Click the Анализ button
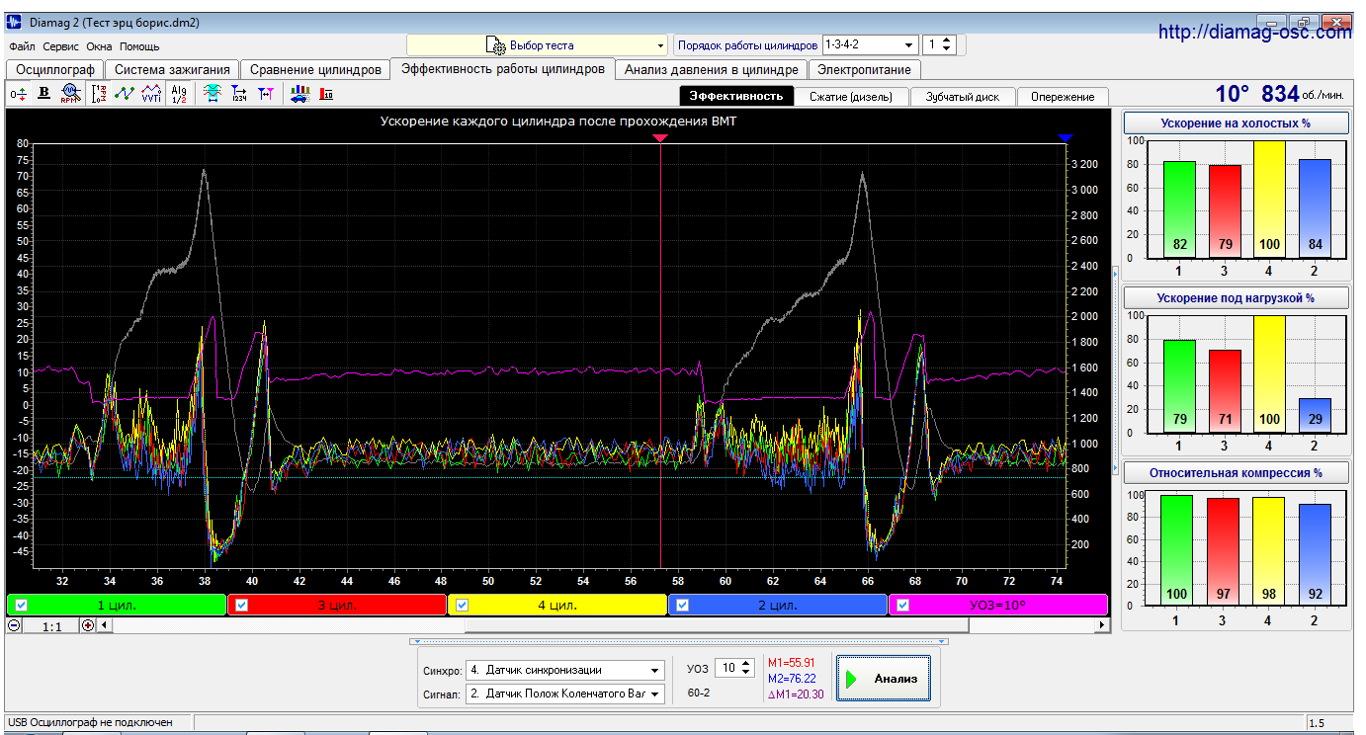1366x735 pixels. (x=884, y=679)
